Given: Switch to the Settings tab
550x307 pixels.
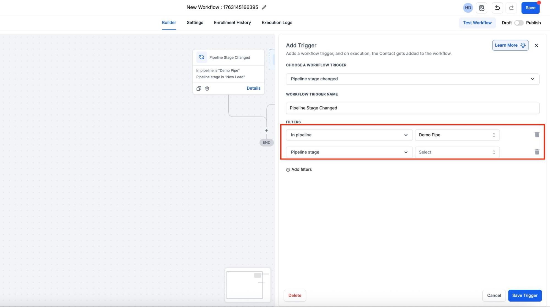Looking at the screenshot, I should coord(195,23).
